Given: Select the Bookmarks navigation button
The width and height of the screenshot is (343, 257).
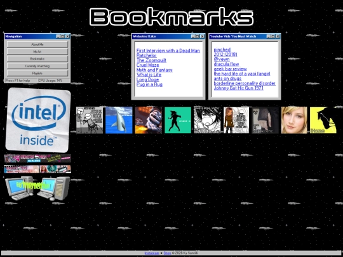Looking at the screenshot, I should click(37, 59).
